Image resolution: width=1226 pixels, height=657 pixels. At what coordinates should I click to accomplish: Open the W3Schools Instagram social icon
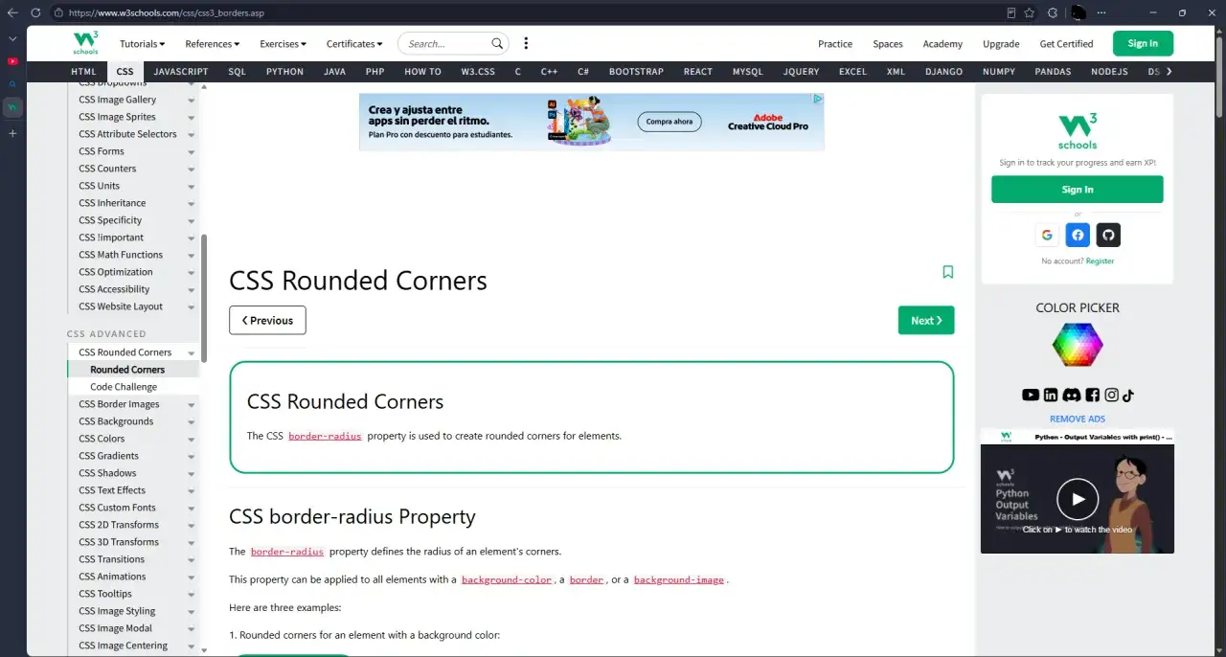[x=1111, y=395]
